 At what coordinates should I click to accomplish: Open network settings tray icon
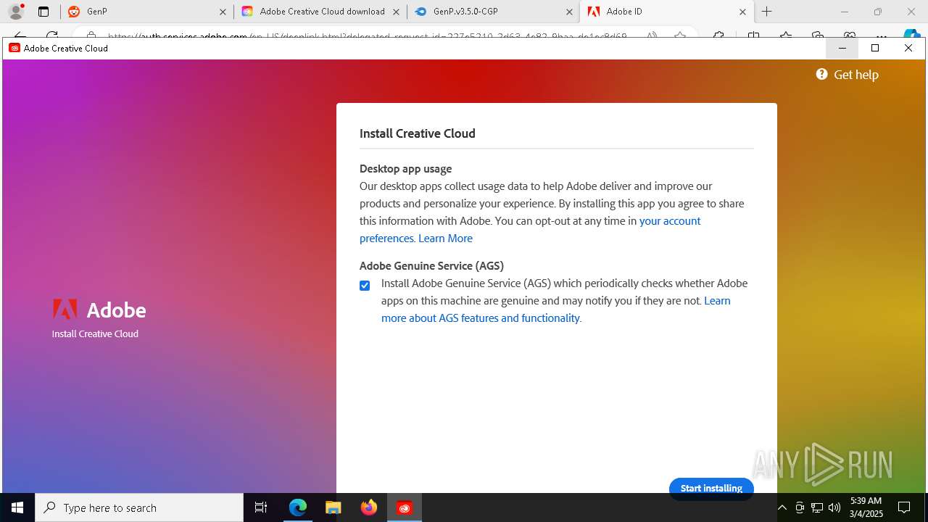817,507
